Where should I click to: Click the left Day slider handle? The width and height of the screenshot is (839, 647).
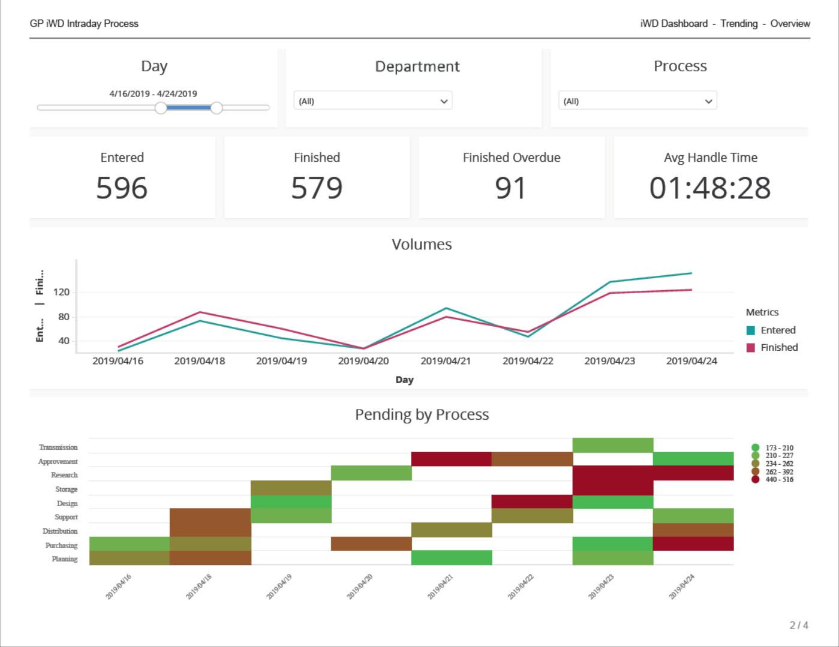(161, 108)
